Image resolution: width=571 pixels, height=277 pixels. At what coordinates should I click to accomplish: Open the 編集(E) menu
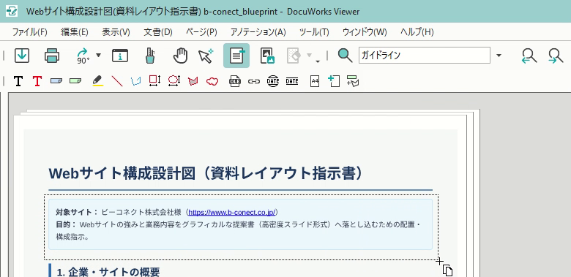point(75,32)
